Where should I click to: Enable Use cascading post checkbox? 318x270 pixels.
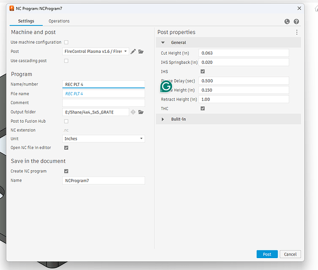(66, 61)
